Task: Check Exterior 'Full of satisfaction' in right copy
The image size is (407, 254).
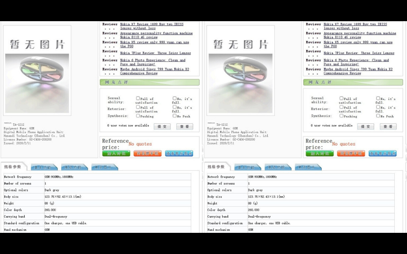Action: (341, 107)
